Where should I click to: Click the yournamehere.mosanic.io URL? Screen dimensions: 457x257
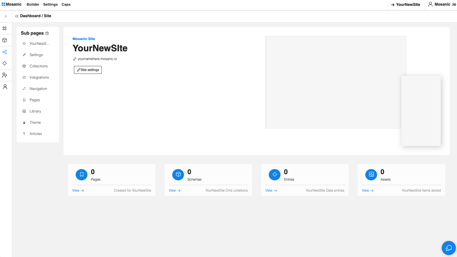point(97,59)
